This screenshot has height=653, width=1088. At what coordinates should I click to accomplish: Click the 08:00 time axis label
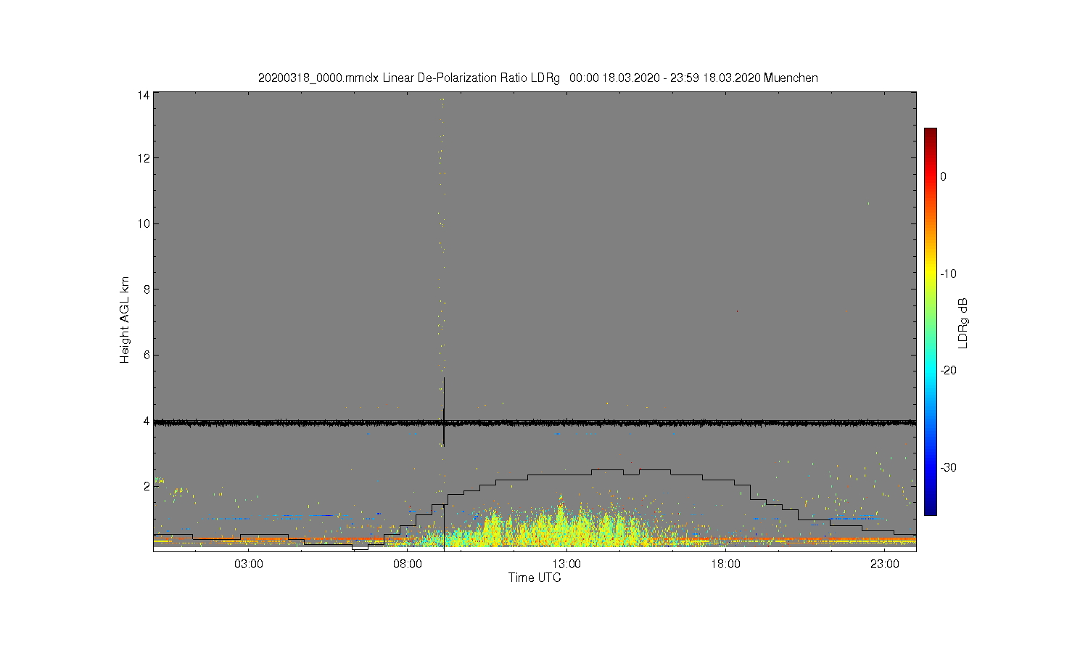click(x=408, y=564)
